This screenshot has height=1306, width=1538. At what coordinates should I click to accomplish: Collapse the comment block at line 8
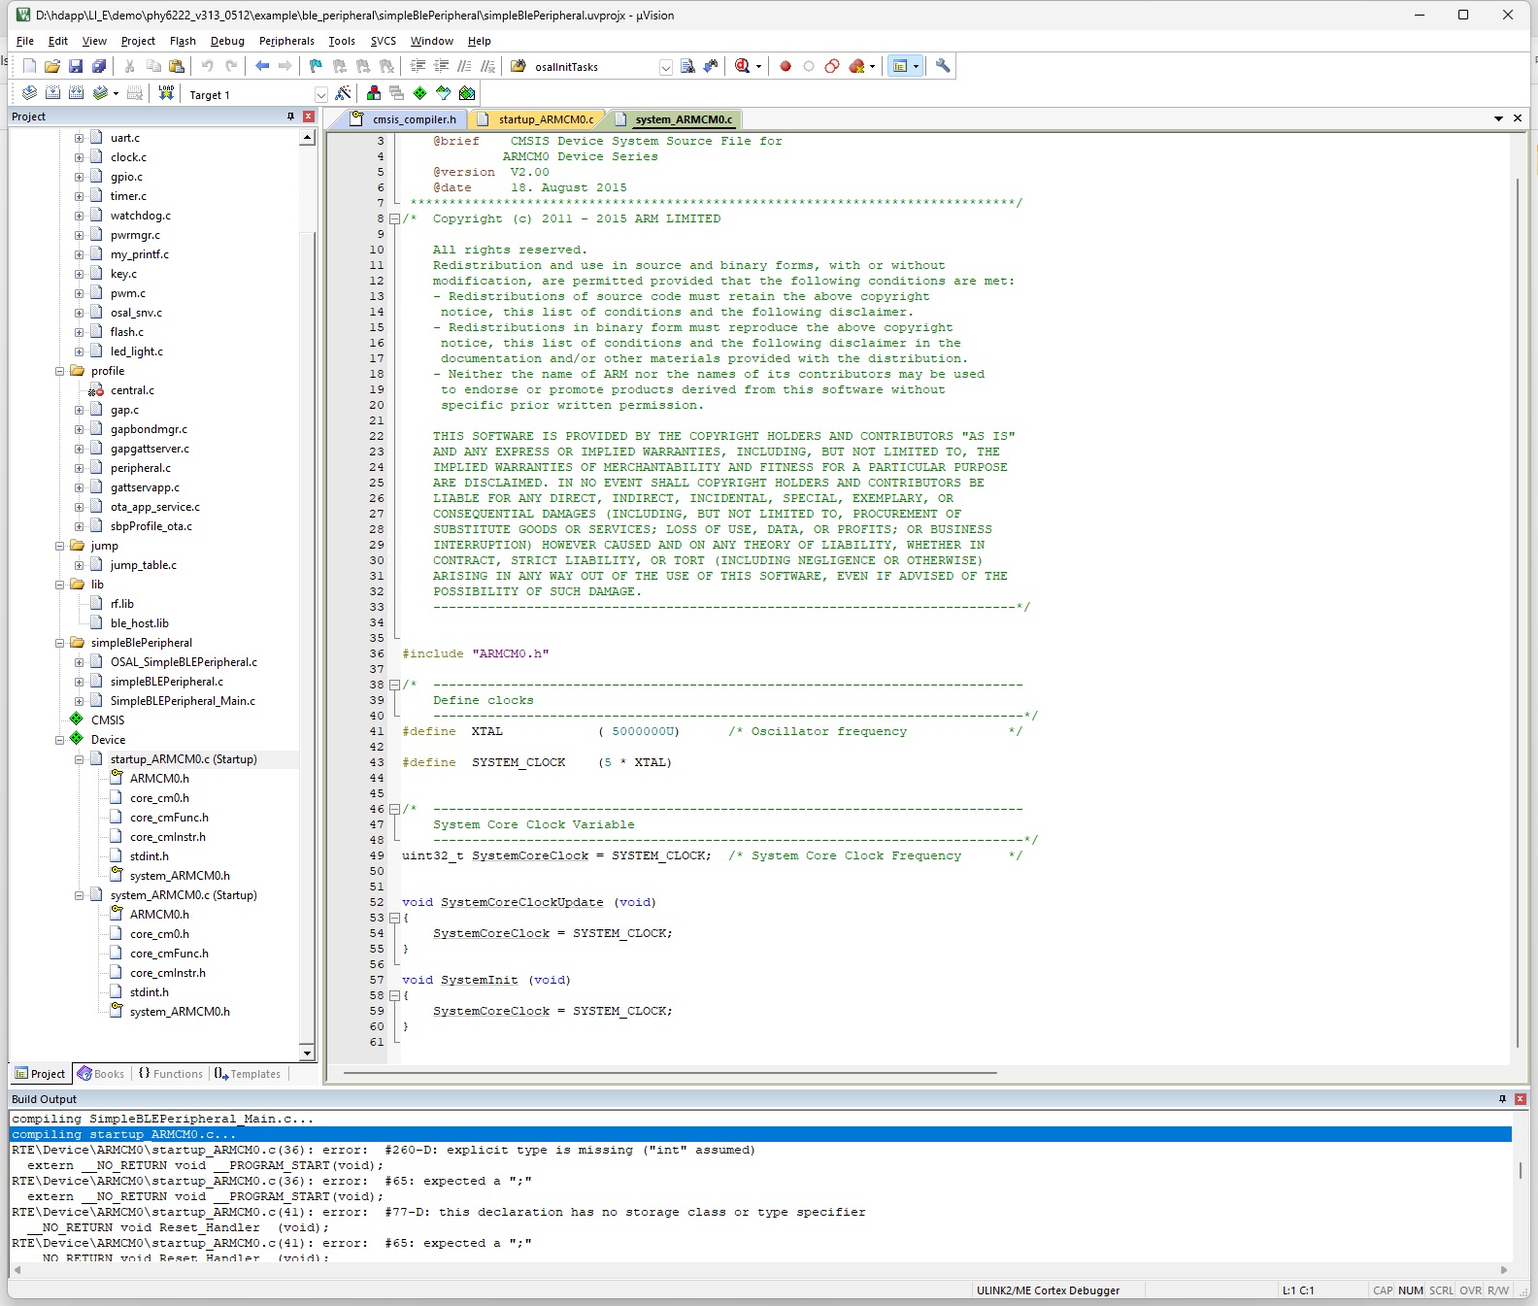[x=394, y=219]
